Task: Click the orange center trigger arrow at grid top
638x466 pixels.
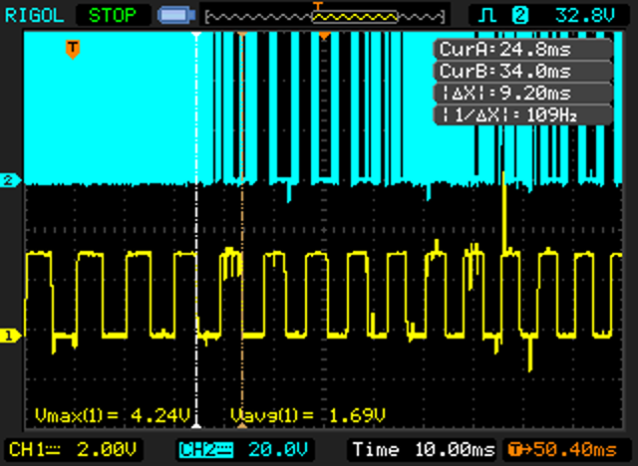Action: pos(324,37)
